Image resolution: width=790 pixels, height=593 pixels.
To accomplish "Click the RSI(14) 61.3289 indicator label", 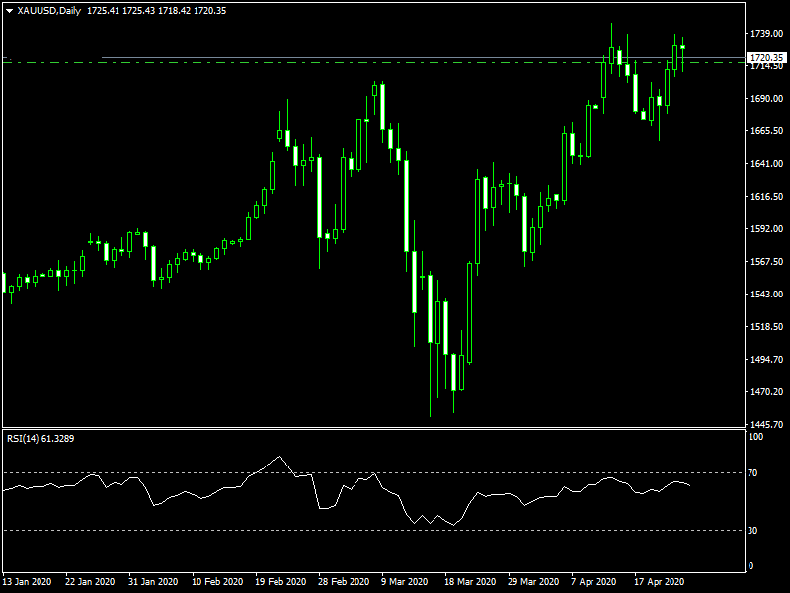I will click(x=40, y=439).
